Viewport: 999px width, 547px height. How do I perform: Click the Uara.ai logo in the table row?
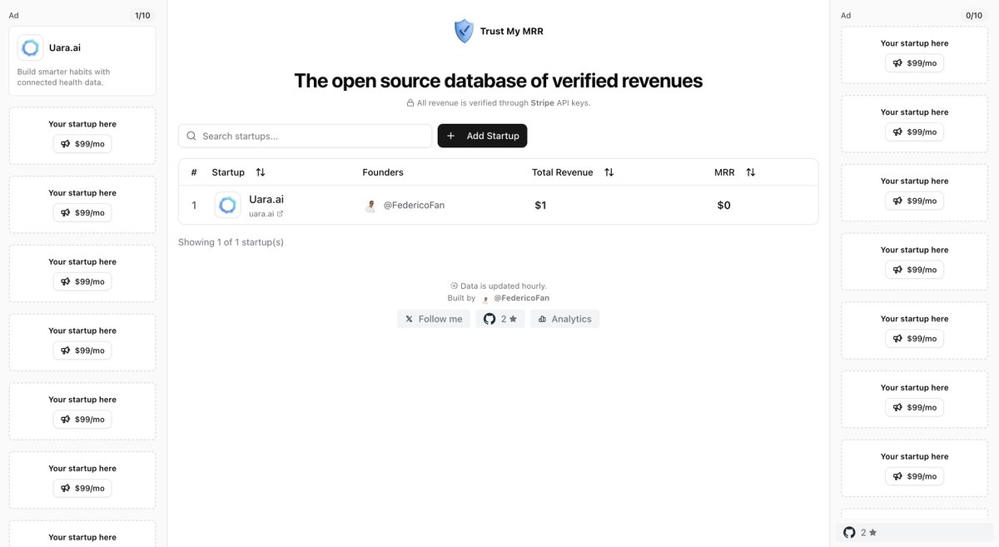tap(227, 204)
